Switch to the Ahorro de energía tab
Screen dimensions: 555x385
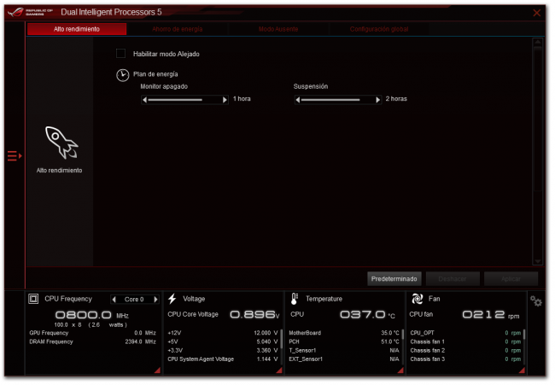tap(178, 29)
